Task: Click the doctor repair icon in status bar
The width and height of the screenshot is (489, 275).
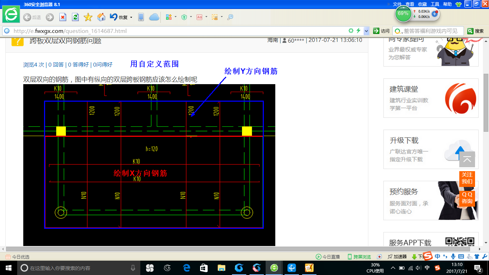Action: click(379, 257)
